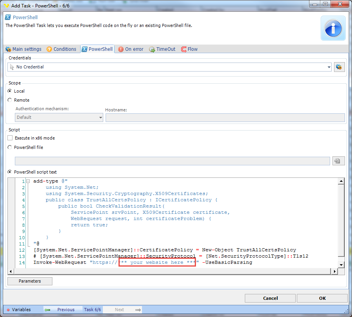Click the green Previous arrow icon
This screenshot has width=352, height=317.
coord(47,310)
